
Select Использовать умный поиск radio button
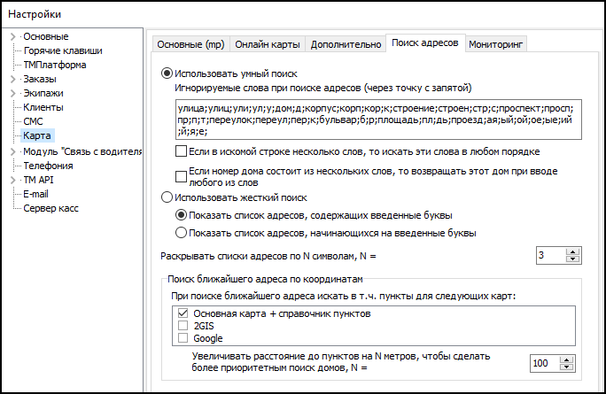coord(167,73)
